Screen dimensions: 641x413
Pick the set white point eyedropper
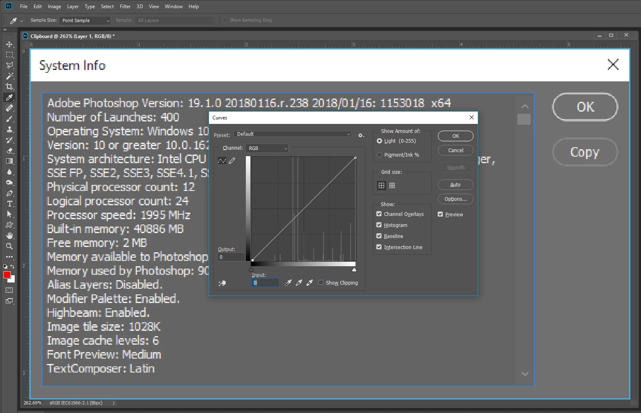click(310, 283)
